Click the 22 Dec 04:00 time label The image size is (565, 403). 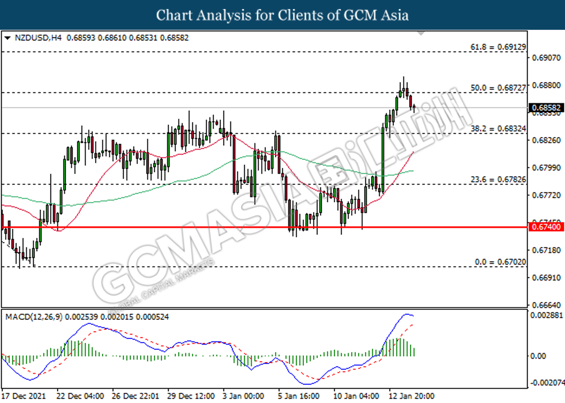pos(80,396)
